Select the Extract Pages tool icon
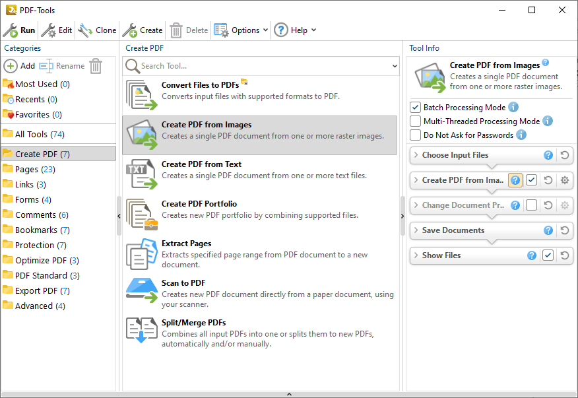 coord(142,253)
